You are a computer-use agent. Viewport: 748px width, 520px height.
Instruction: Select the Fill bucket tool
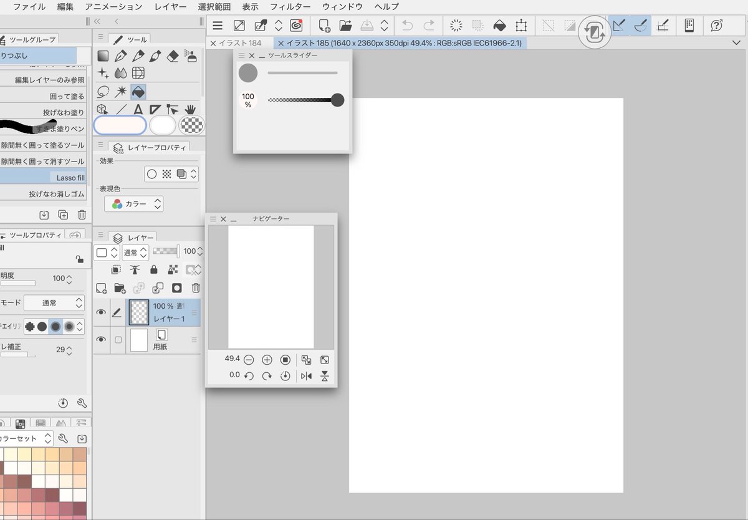(138, 92)
